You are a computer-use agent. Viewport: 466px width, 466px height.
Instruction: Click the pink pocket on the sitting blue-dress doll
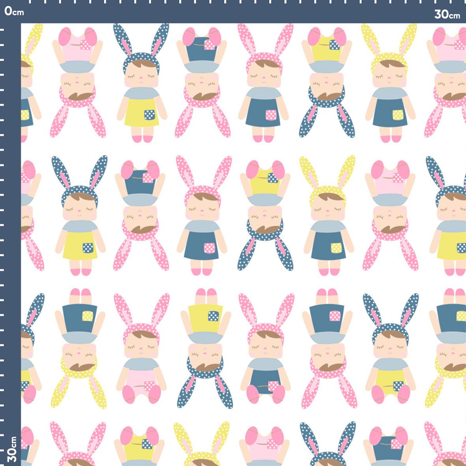coord(273,386)
